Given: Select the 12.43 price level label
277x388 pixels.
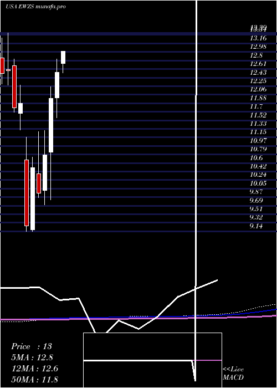Looking at the screenshot, I should pos(258,73).
